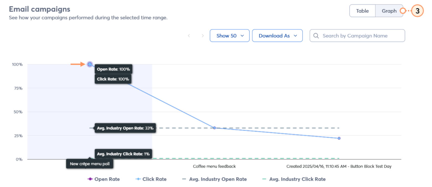Click the Avg. Industry Click Rate: 1% tooltip
Screen dimensions: 432x187
[x=124, y=154]
